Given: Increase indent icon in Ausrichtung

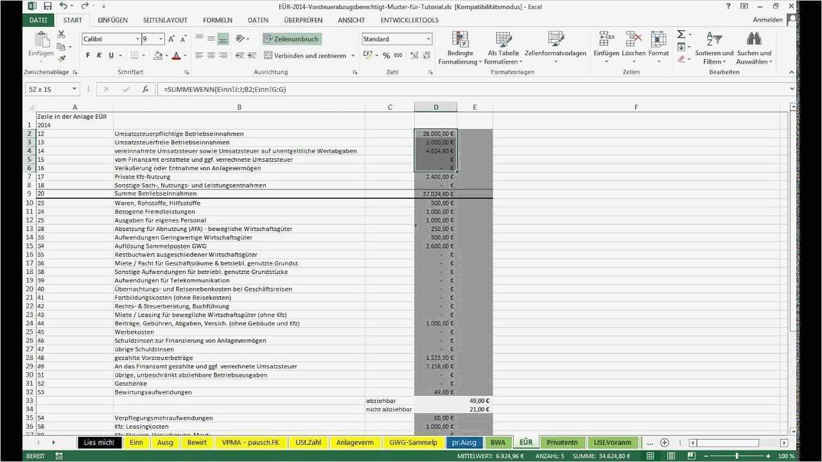Looking at the screenshot, I should (252, 56).
